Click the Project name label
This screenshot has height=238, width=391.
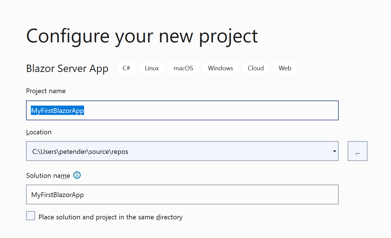click(x=46, y=91)
